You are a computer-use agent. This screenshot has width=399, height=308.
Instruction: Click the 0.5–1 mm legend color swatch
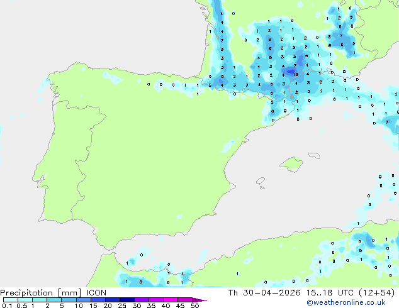pyautogui.click(x=25, y=300)
